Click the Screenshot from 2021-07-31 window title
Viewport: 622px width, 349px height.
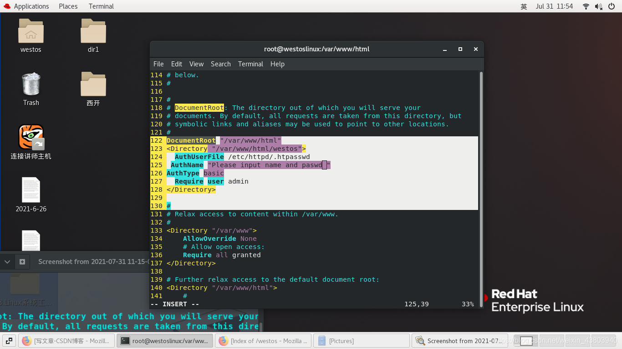tap(94, 262)
